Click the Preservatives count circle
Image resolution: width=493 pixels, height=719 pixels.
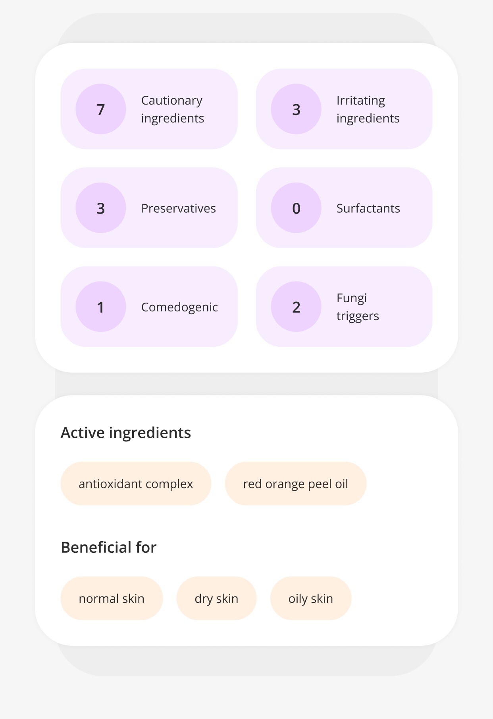coord(101,208)
